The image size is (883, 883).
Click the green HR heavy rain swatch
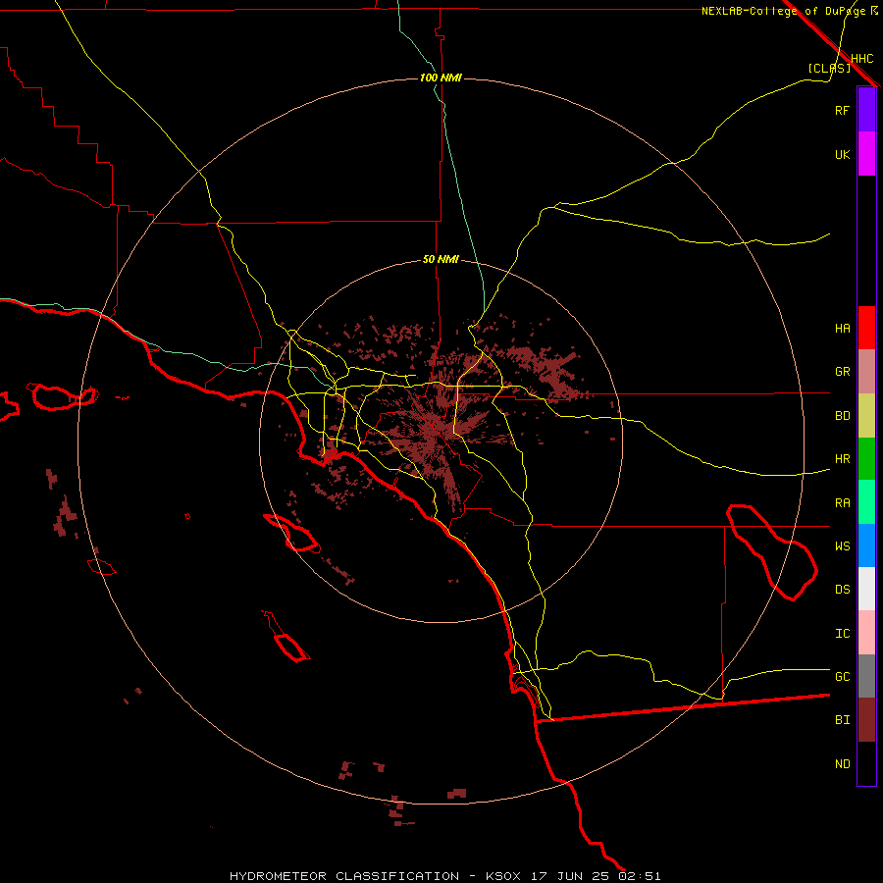[866, 459]
